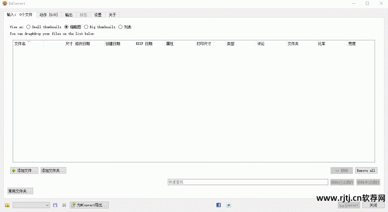
Task: Sort by the EXIF 日期 column header
Action: (x=150, y=44)
